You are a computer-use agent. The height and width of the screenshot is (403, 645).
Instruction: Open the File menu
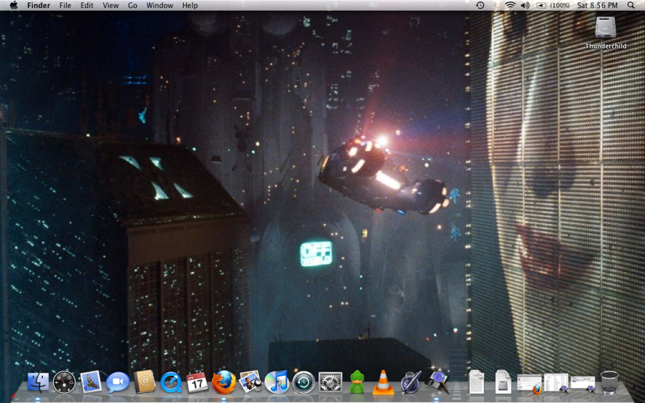[65, 5]
